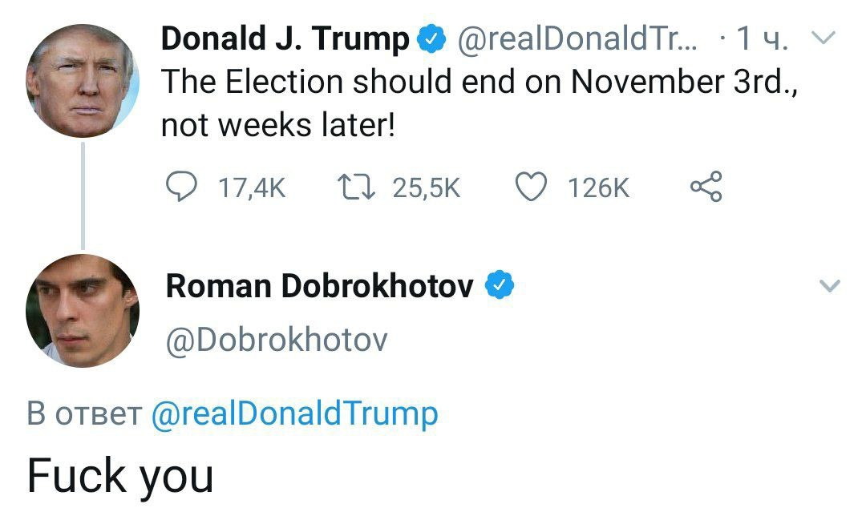Click the @realDonaldTr... handle in the header
Screen dimensions: 866x520
(576, 38)
